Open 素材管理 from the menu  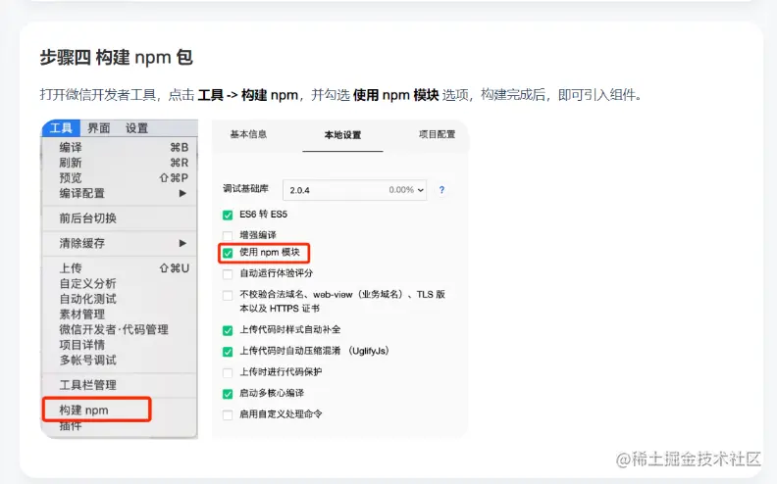click(x=120, y=315)
